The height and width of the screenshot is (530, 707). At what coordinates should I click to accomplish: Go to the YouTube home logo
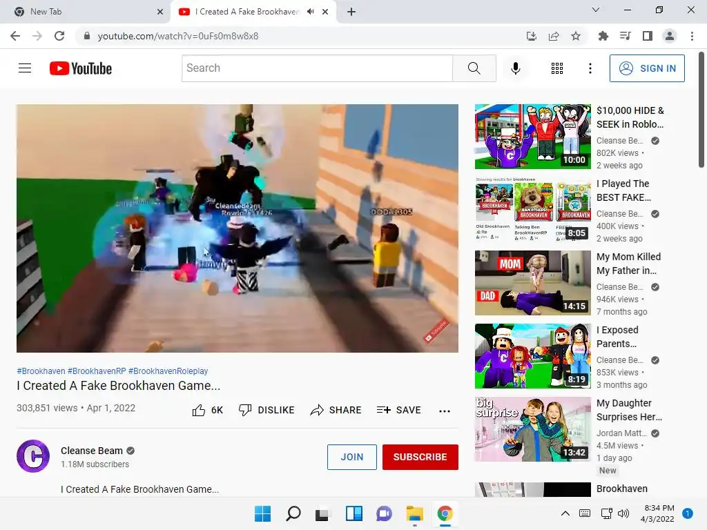(x=81, y=68)
